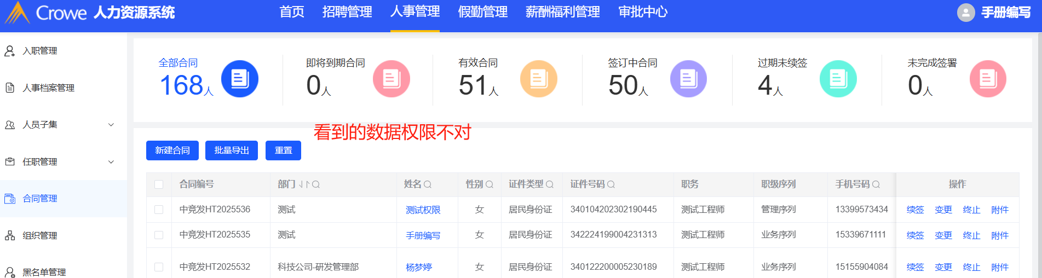Click the 证件类型 column search icon
The width and height of the screenshot is (1042, 278).
tap(550, 184)
